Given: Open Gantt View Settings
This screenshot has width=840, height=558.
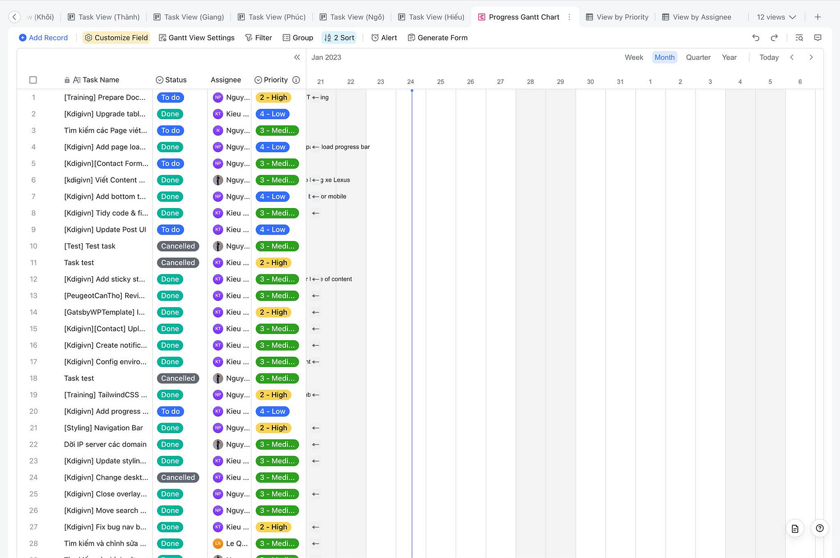Looking at the screenshot, I should (197, 37).
